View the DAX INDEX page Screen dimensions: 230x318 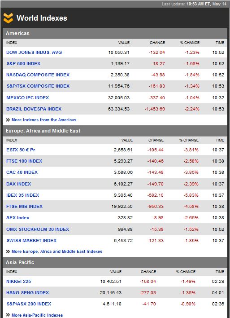pyautogui.click(x=19, y=184)
